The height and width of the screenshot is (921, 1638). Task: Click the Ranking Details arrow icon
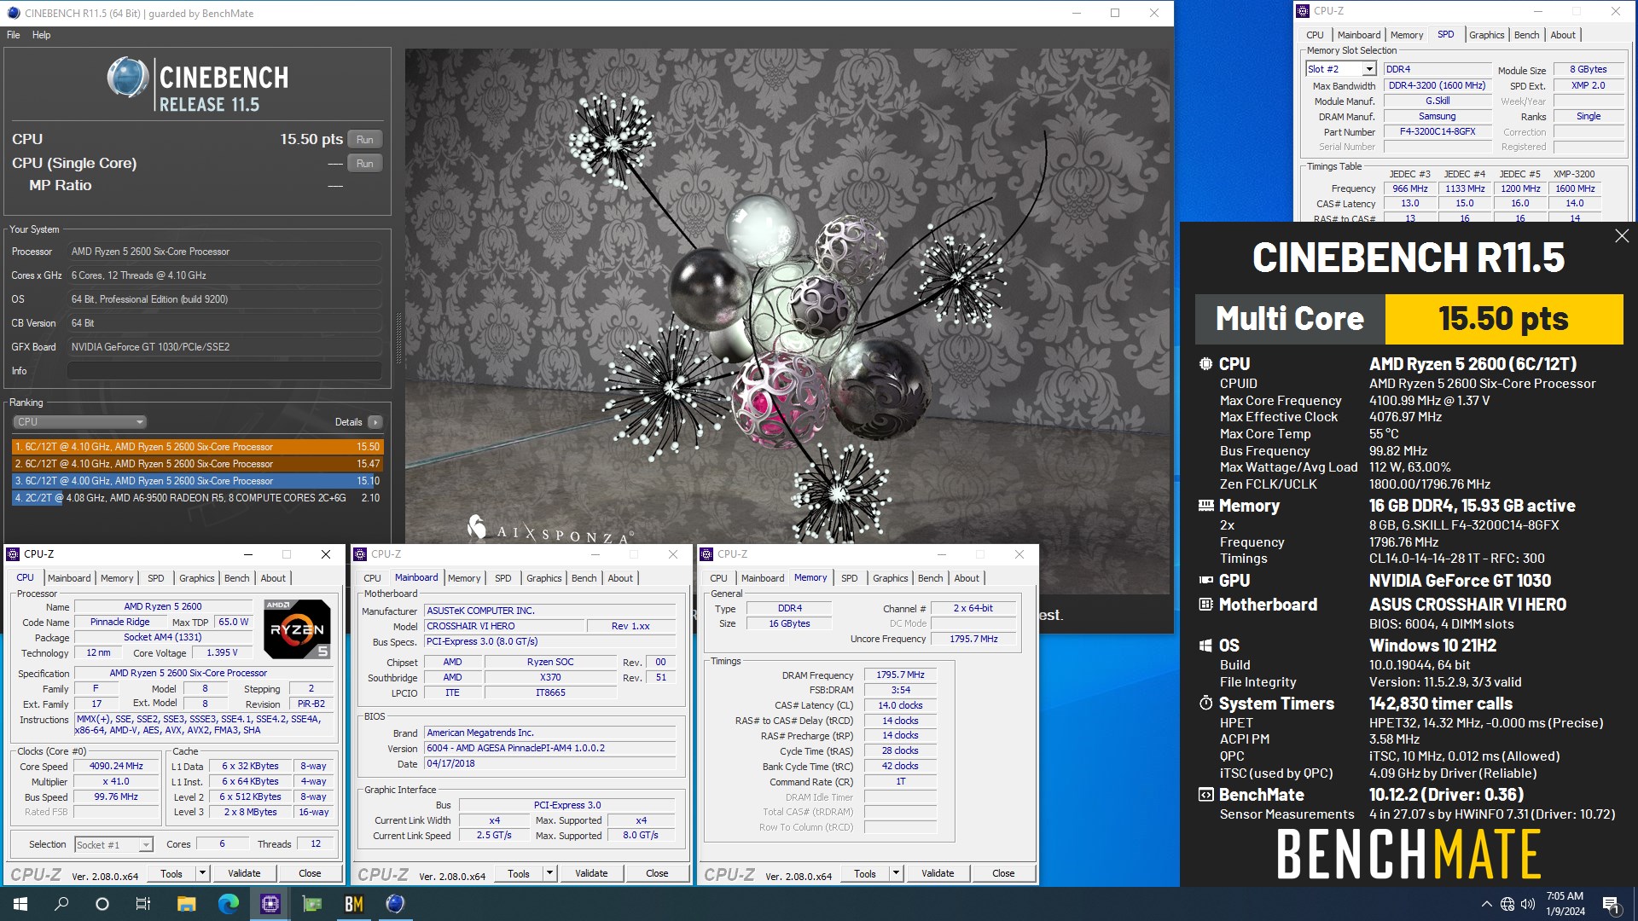click(x=375, y=422)
